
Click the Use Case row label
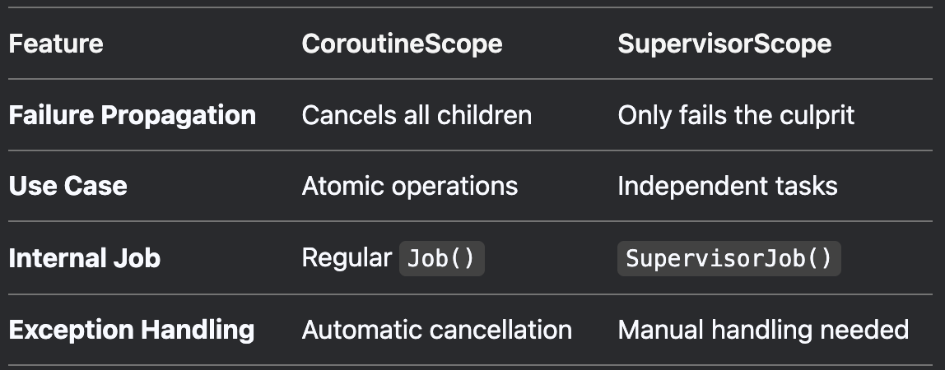(x=67, y=186)
